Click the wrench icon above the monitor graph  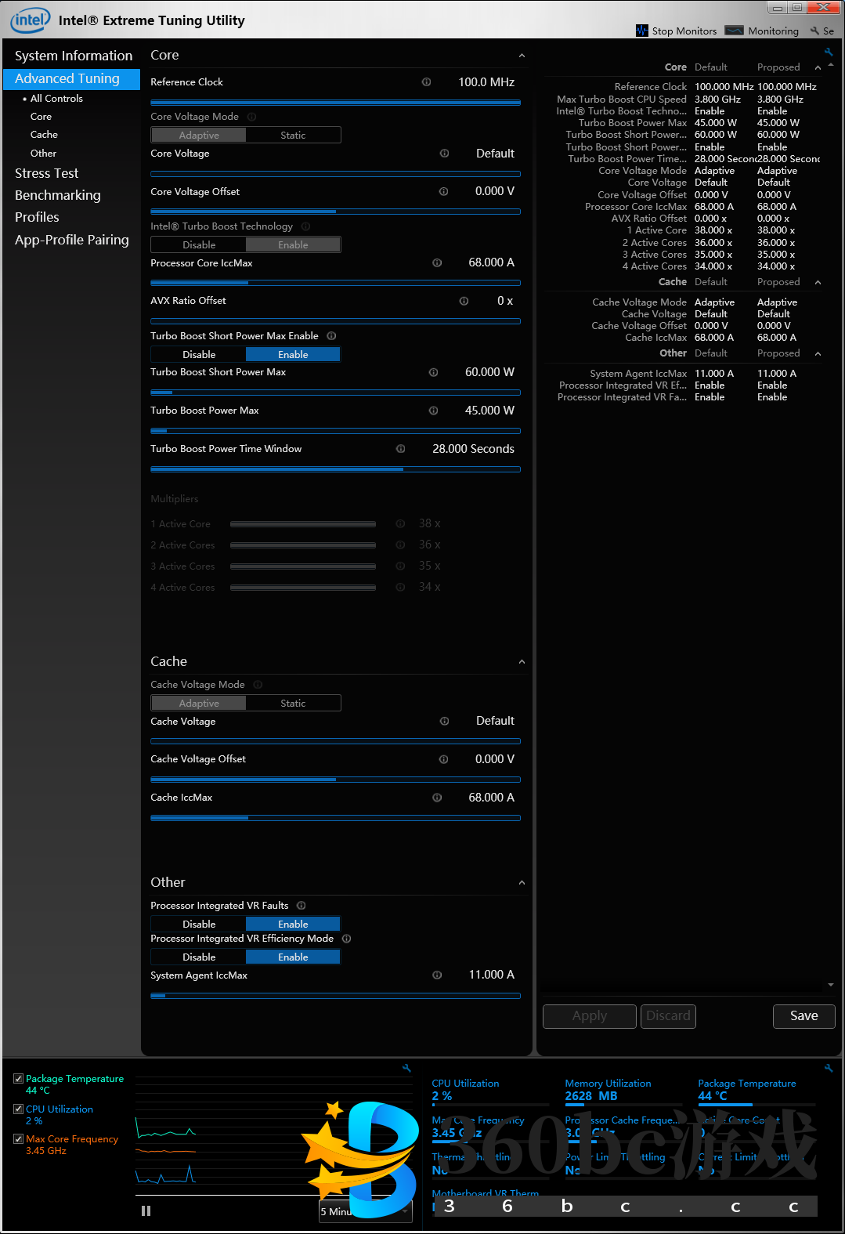[x=406, y=1068]
